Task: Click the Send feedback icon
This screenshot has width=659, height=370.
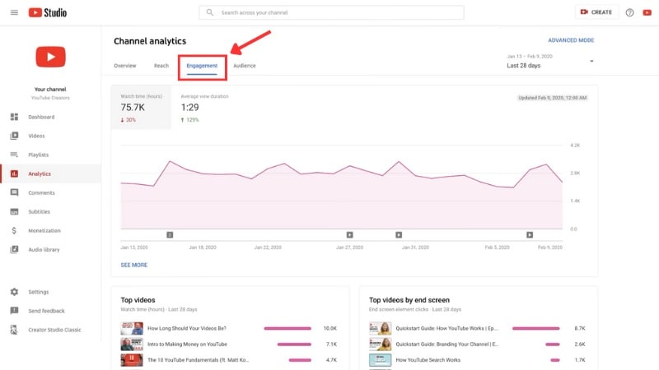Action: tap(14, 311)
